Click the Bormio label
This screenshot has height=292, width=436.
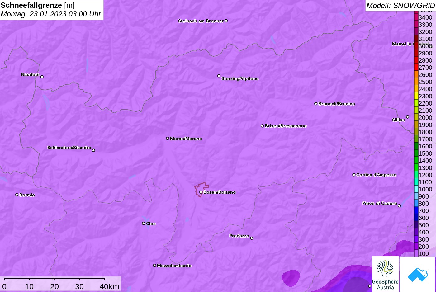pos(27,195)
